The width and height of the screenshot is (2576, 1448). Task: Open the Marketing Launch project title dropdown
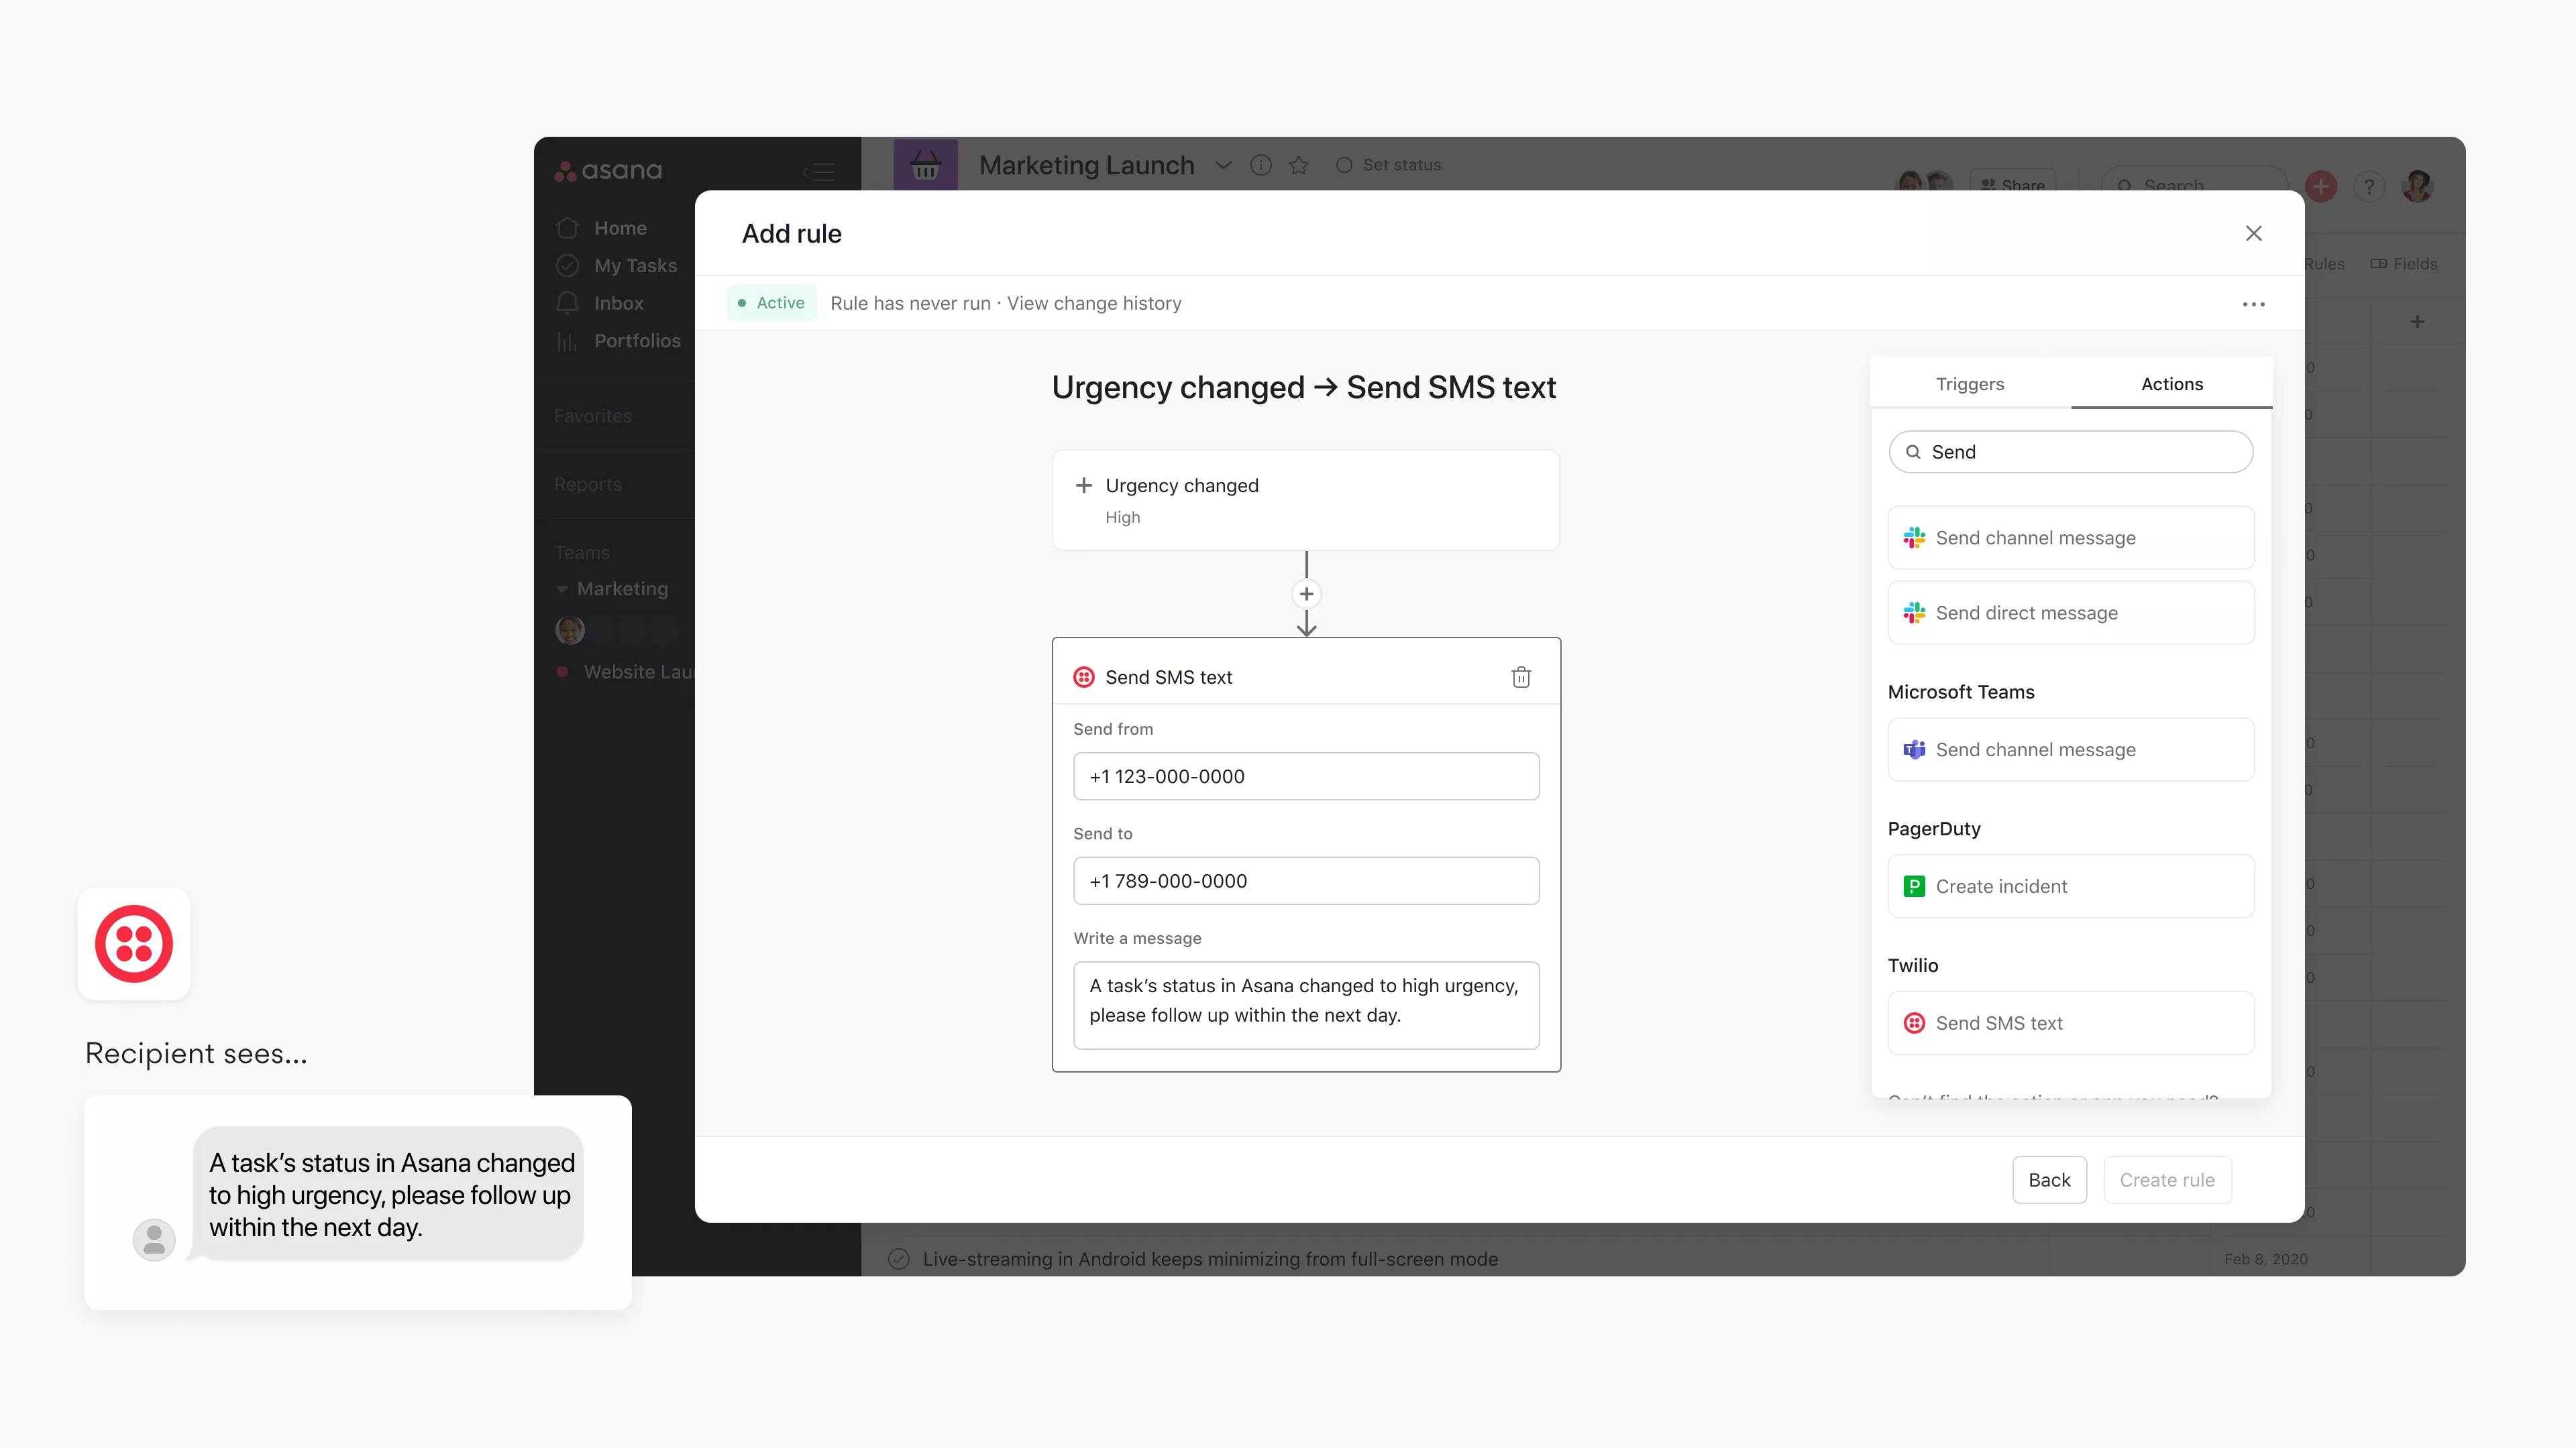[x=1223, y=166]
